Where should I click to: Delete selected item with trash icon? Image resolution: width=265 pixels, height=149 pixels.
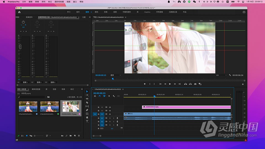[x=79, y=136]
